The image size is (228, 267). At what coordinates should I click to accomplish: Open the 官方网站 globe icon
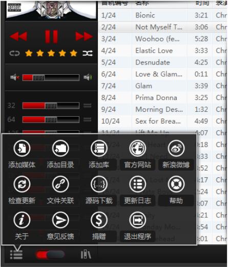click(x=138, y=148)
